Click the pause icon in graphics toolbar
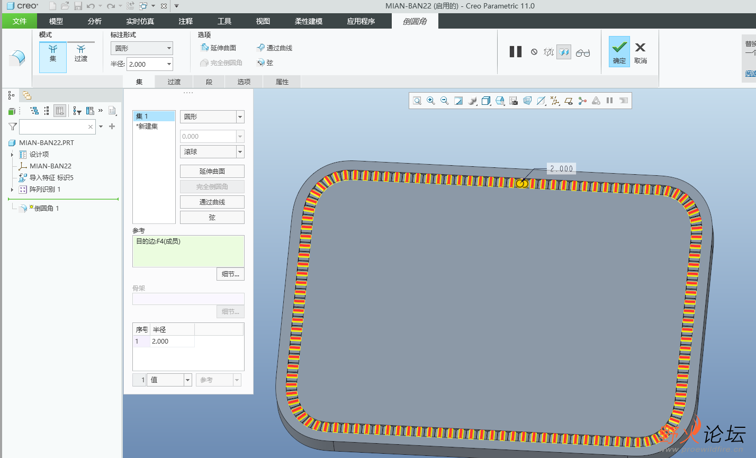 pyautogui.click(x=610, y=101)
